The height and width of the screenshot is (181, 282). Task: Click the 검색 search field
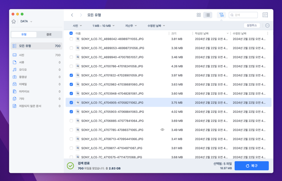(243, 15)
